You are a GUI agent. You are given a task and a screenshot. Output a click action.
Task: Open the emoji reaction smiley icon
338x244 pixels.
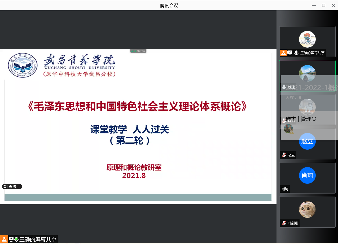point(11,187)
